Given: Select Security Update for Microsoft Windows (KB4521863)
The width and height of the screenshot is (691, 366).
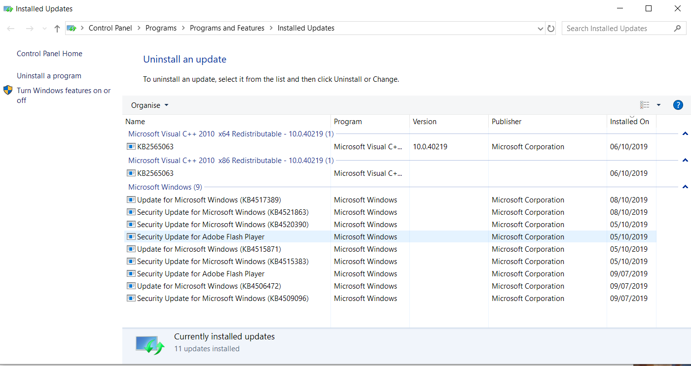Looking at the screenshot, I should pos(223,212).
